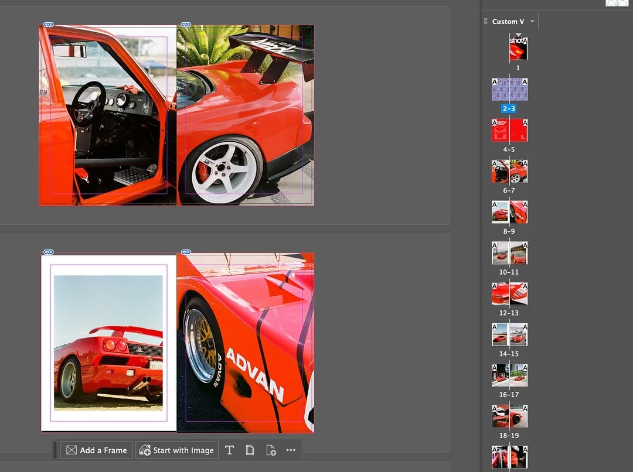
Task: Click link badge on car interior photo
Action: click(49, 25)
